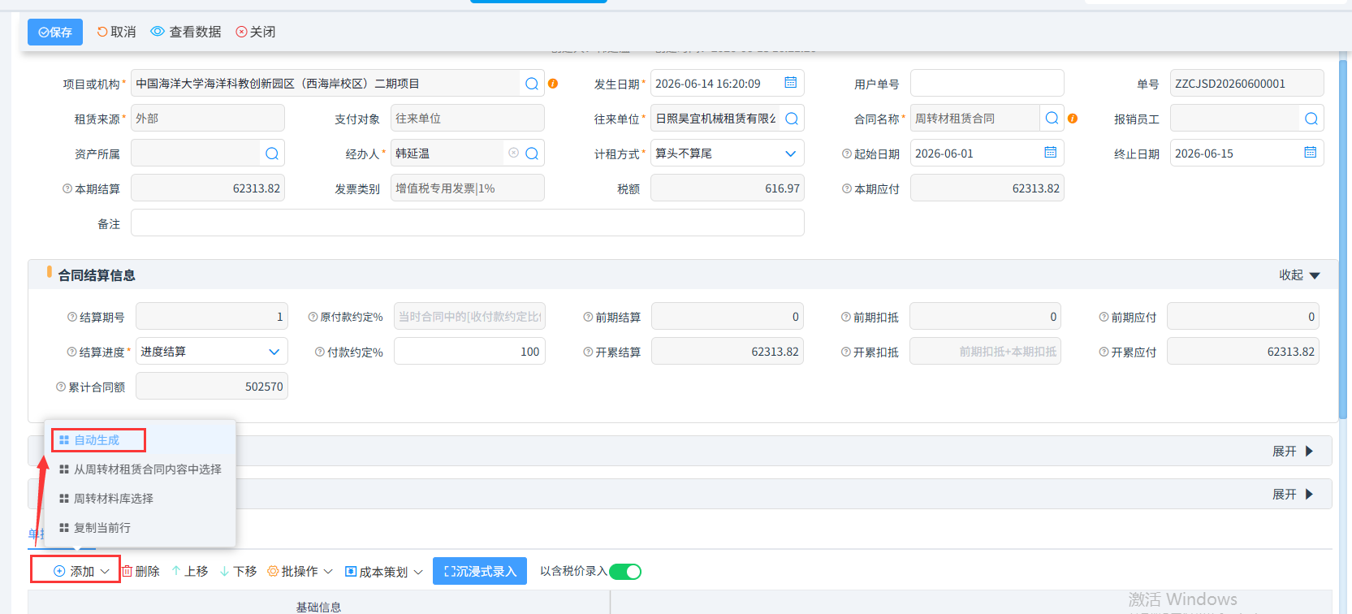Screen dimensions: 1352x614
Task: Click 关闭 close button in toolbar
Action: coord(255,32)
